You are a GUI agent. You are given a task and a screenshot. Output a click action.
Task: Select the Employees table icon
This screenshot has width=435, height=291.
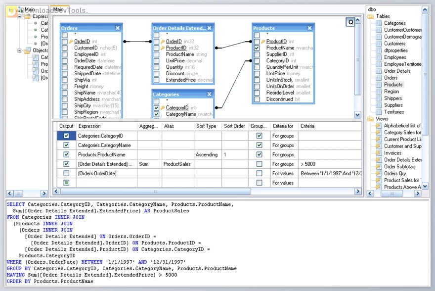(x=379, y=57)
